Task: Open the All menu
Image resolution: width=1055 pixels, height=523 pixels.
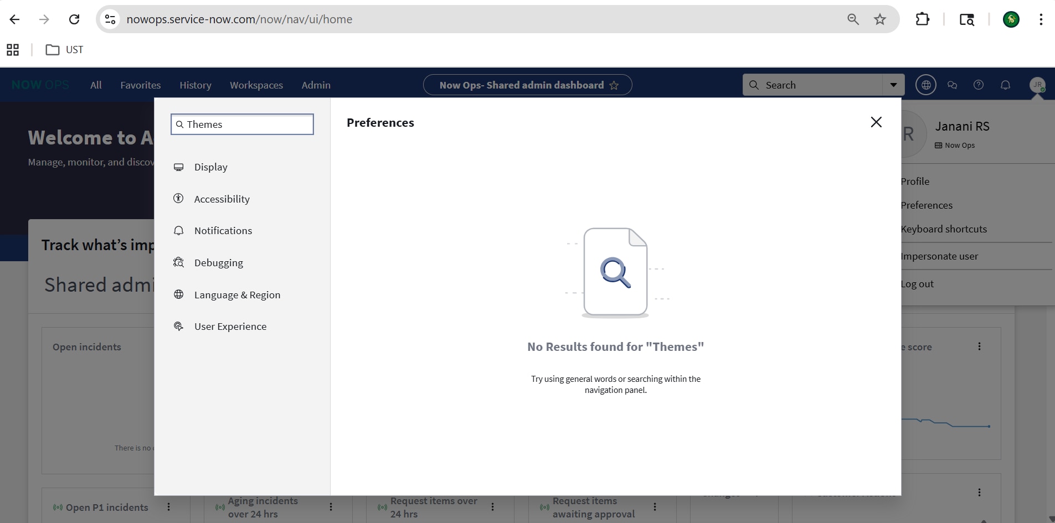Action: (x=96, y=85)
